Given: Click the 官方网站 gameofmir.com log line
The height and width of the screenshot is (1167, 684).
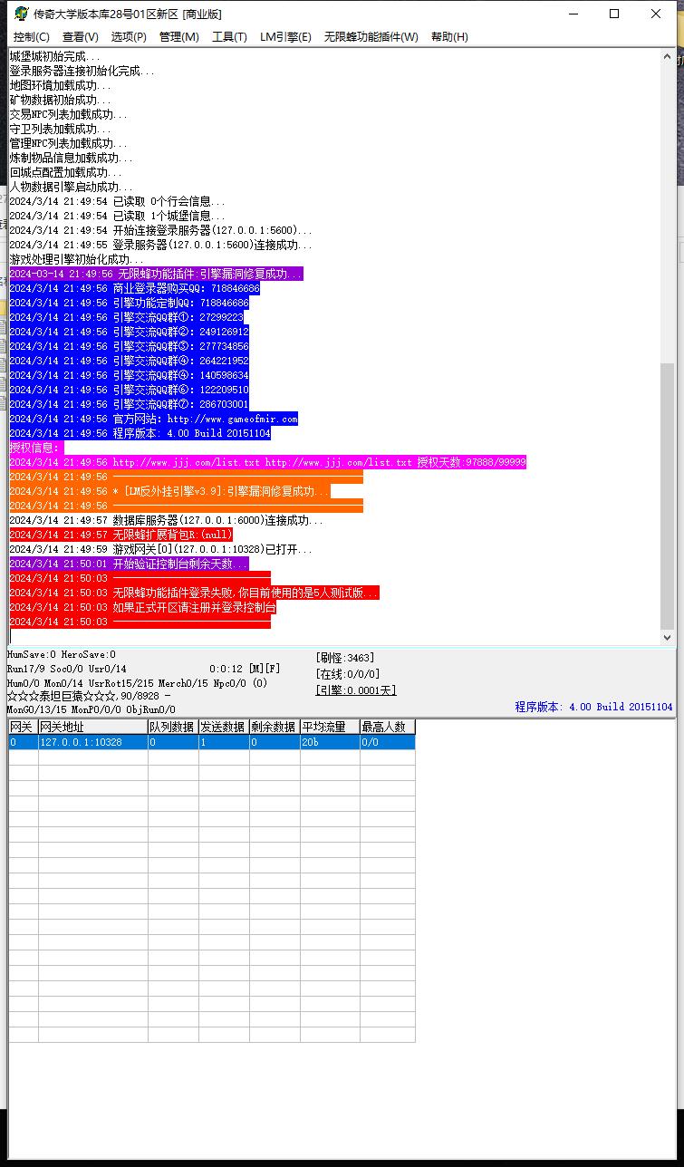Looking at the screenshot, I should point(154,419).
